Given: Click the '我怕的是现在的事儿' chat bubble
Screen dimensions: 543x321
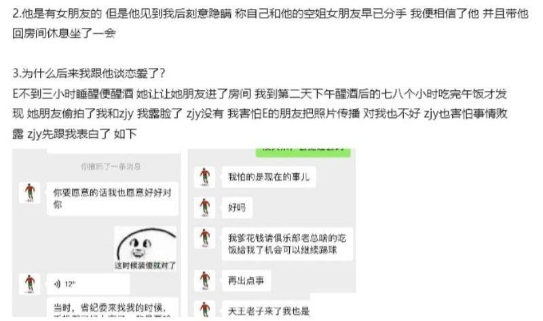Looking at the screenshot, I should (x=269, y=177).
